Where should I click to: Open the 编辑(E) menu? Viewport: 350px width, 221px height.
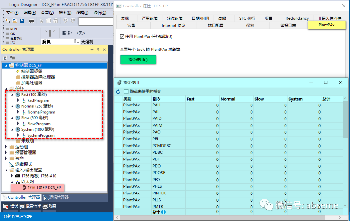30,13
